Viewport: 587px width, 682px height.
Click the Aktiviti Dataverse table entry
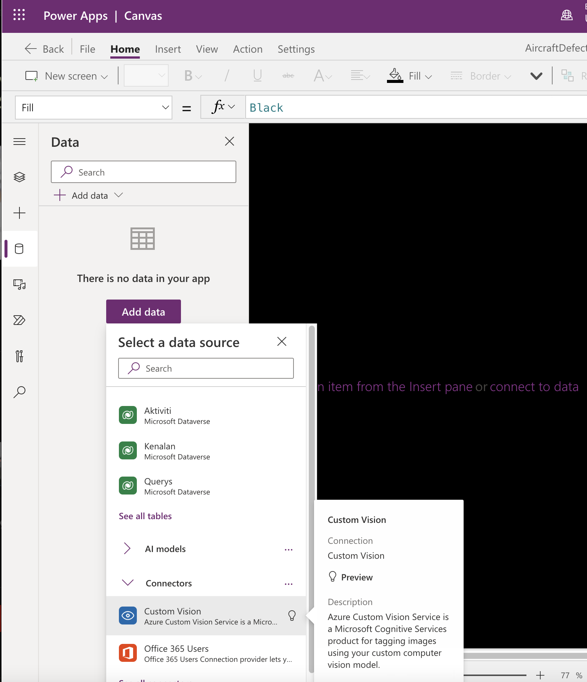(206, 415)
